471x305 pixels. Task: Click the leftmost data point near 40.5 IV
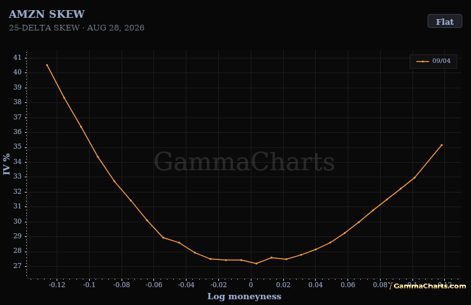point(47,65)
